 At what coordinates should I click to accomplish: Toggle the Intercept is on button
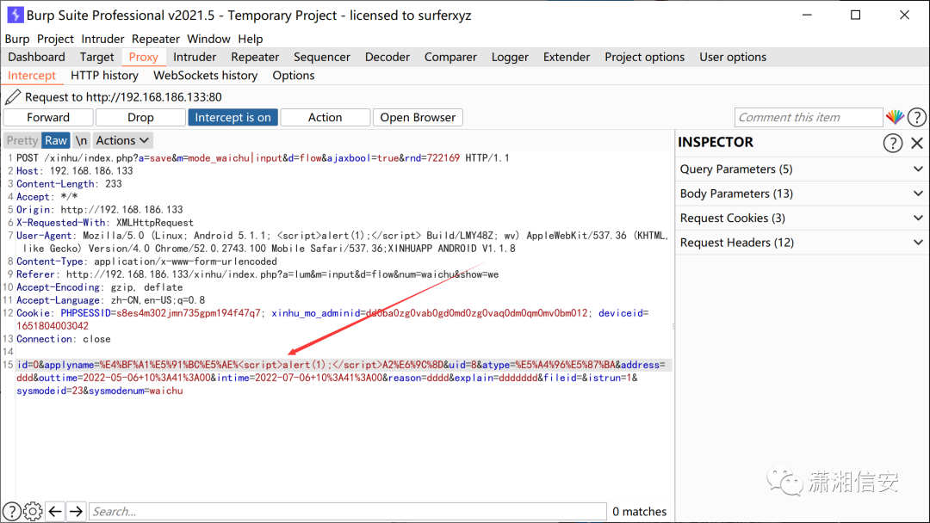click(x=232, y=117)
